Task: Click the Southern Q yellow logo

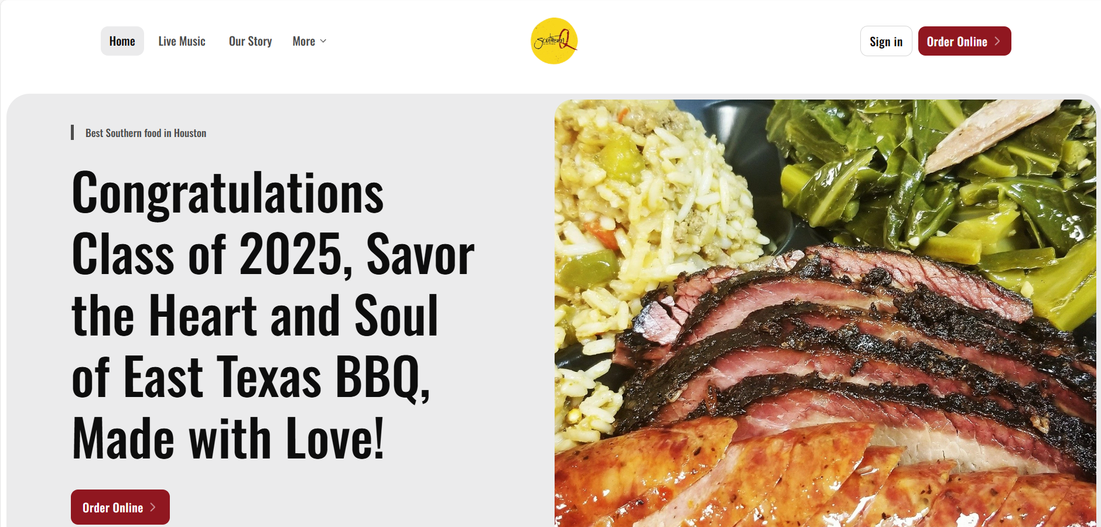Action: pyautogui.click(x=554, y=41)
